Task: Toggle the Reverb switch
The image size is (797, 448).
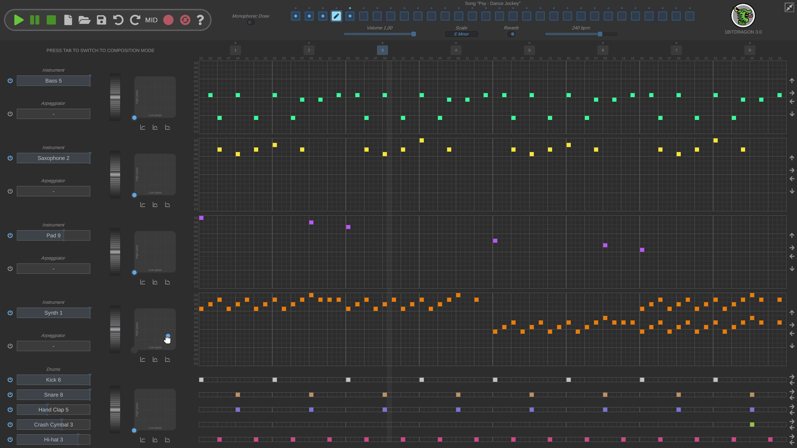Action: click(x=511, y=34)
